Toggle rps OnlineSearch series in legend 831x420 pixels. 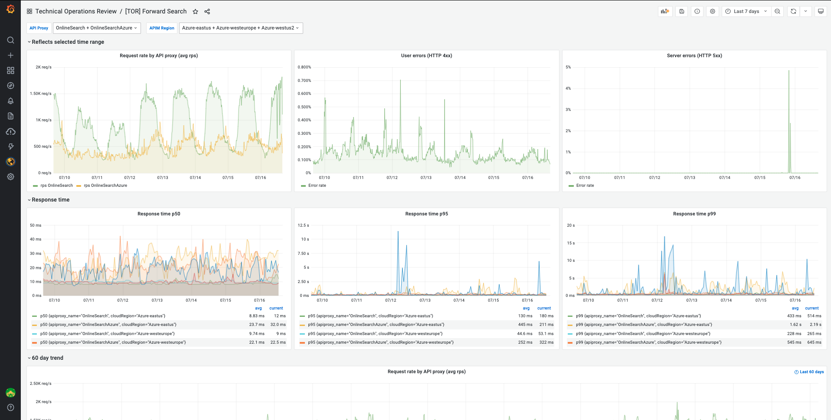[56, 186]
